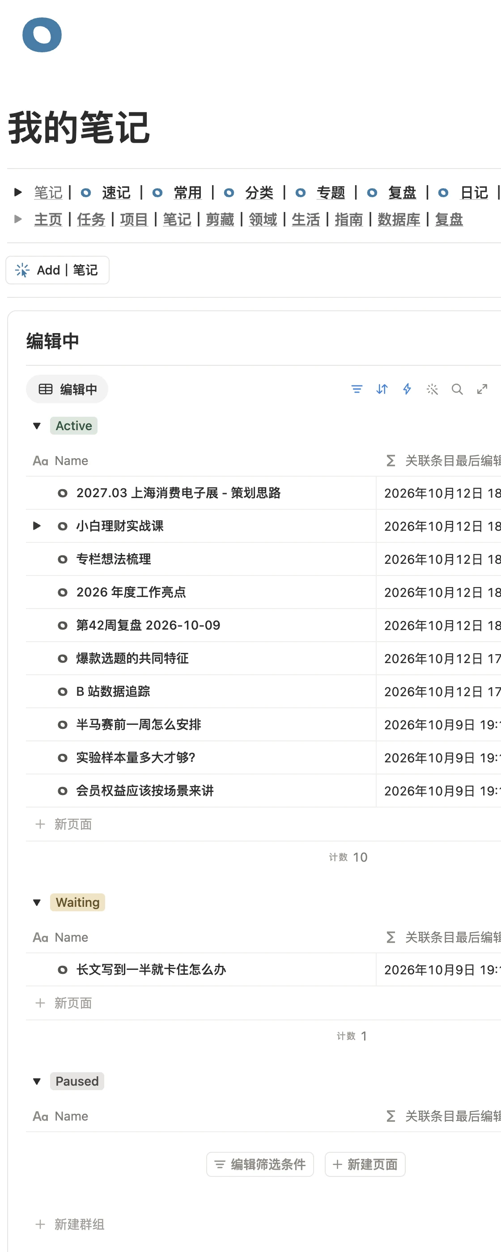This screenshot has width=501, height=1252.
Task: Click the page icon of 长文写到一半就卡住怎么办
Action: (62, 970)
